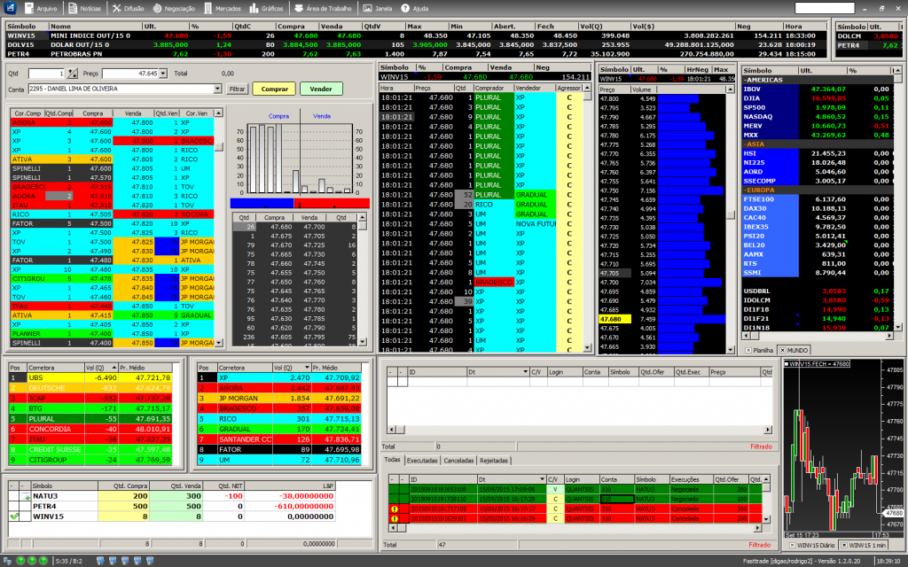Select the Canceladas orders tab
Image resolution: width=908 pixels, height=567 pixels.
[x=458, y=461]
